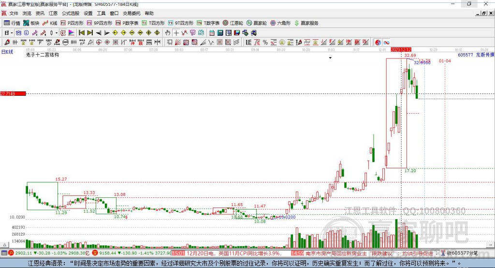495x268 pixels.
Task: Open the 行情 market quotes view
Action: [x=12, y=23]
